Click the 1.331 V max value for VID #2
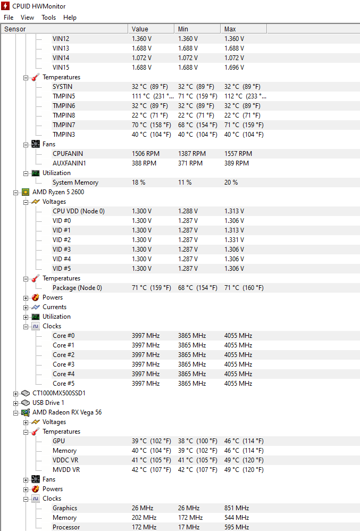This screenshot has height=531, width=360. click(x=234, y=240)
